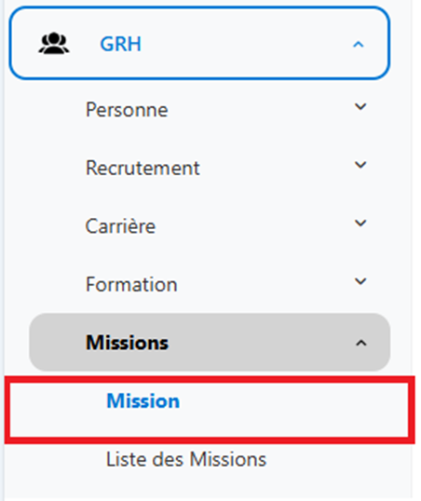Collapse the GRH section using its up chevron

tap(358, 45)
